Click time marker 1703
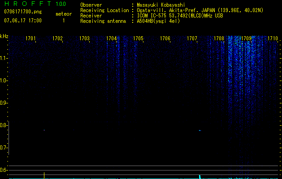The image size is (282, 179). tap(84, 38)
